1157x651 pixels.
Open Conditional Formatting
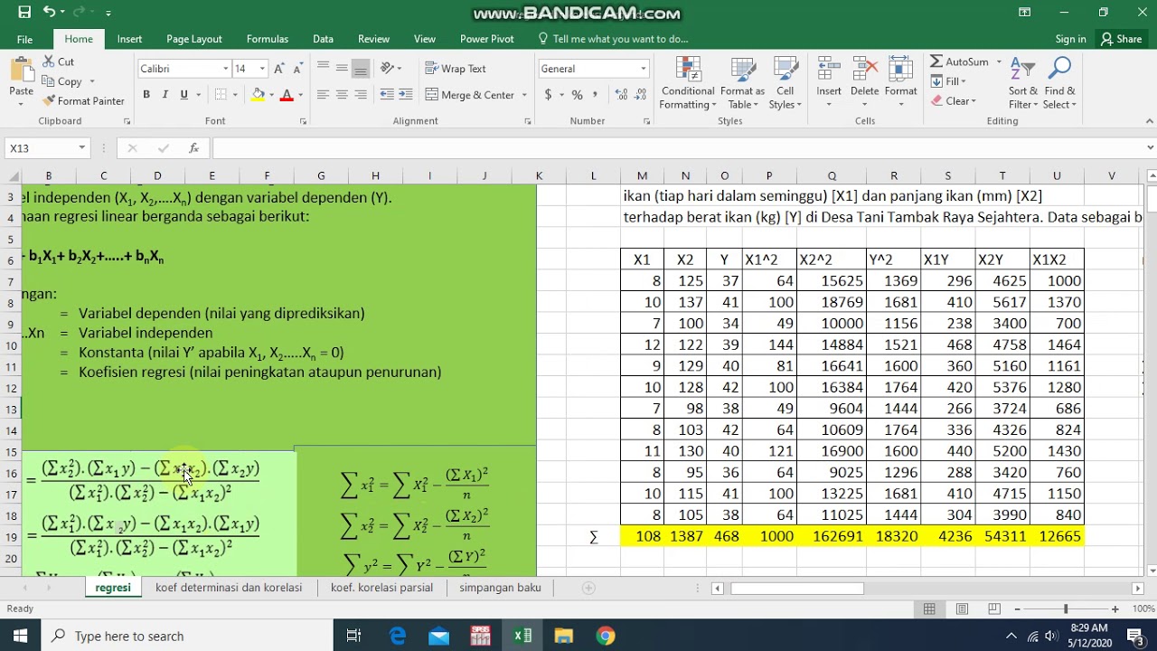(688, 83)
